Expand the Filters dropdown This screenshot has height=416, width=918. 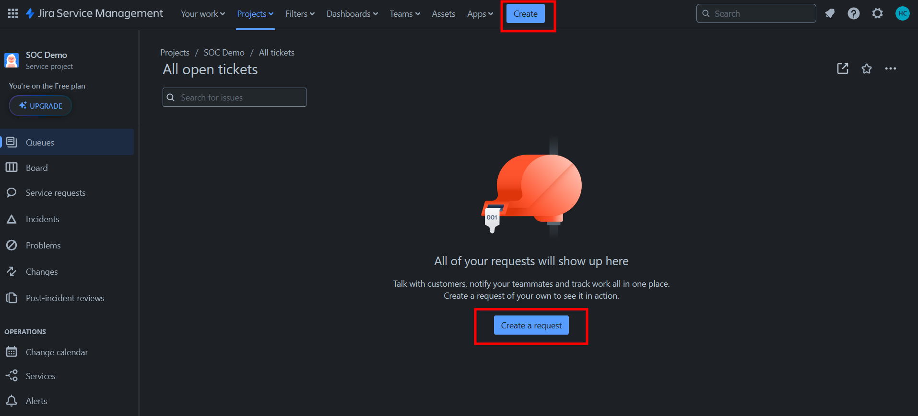tap(300, 14)
